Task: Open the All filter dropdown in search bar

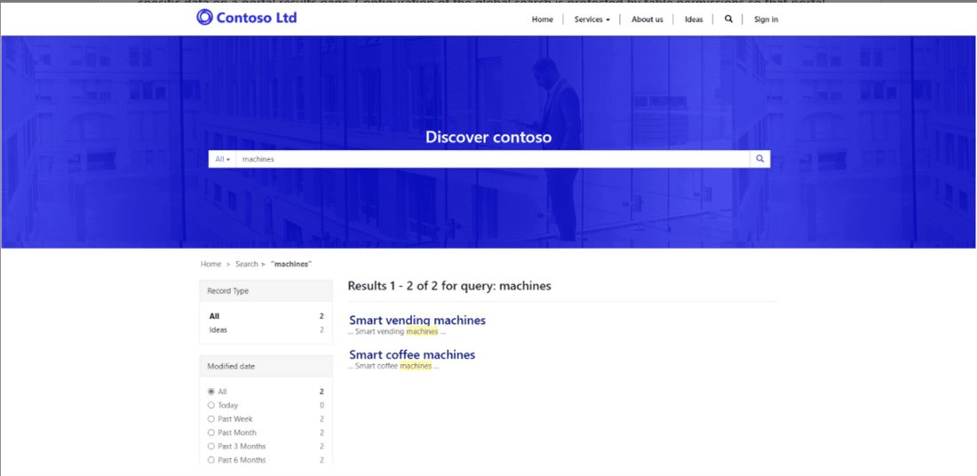Action: point(222,159)
